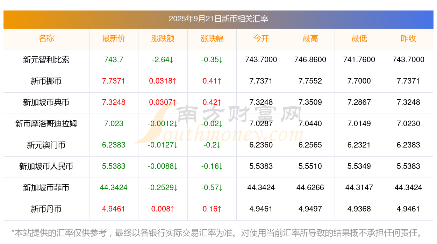Click change amount -2.64↓
This screenshot has height=244, width=437.
coord(163,60)
